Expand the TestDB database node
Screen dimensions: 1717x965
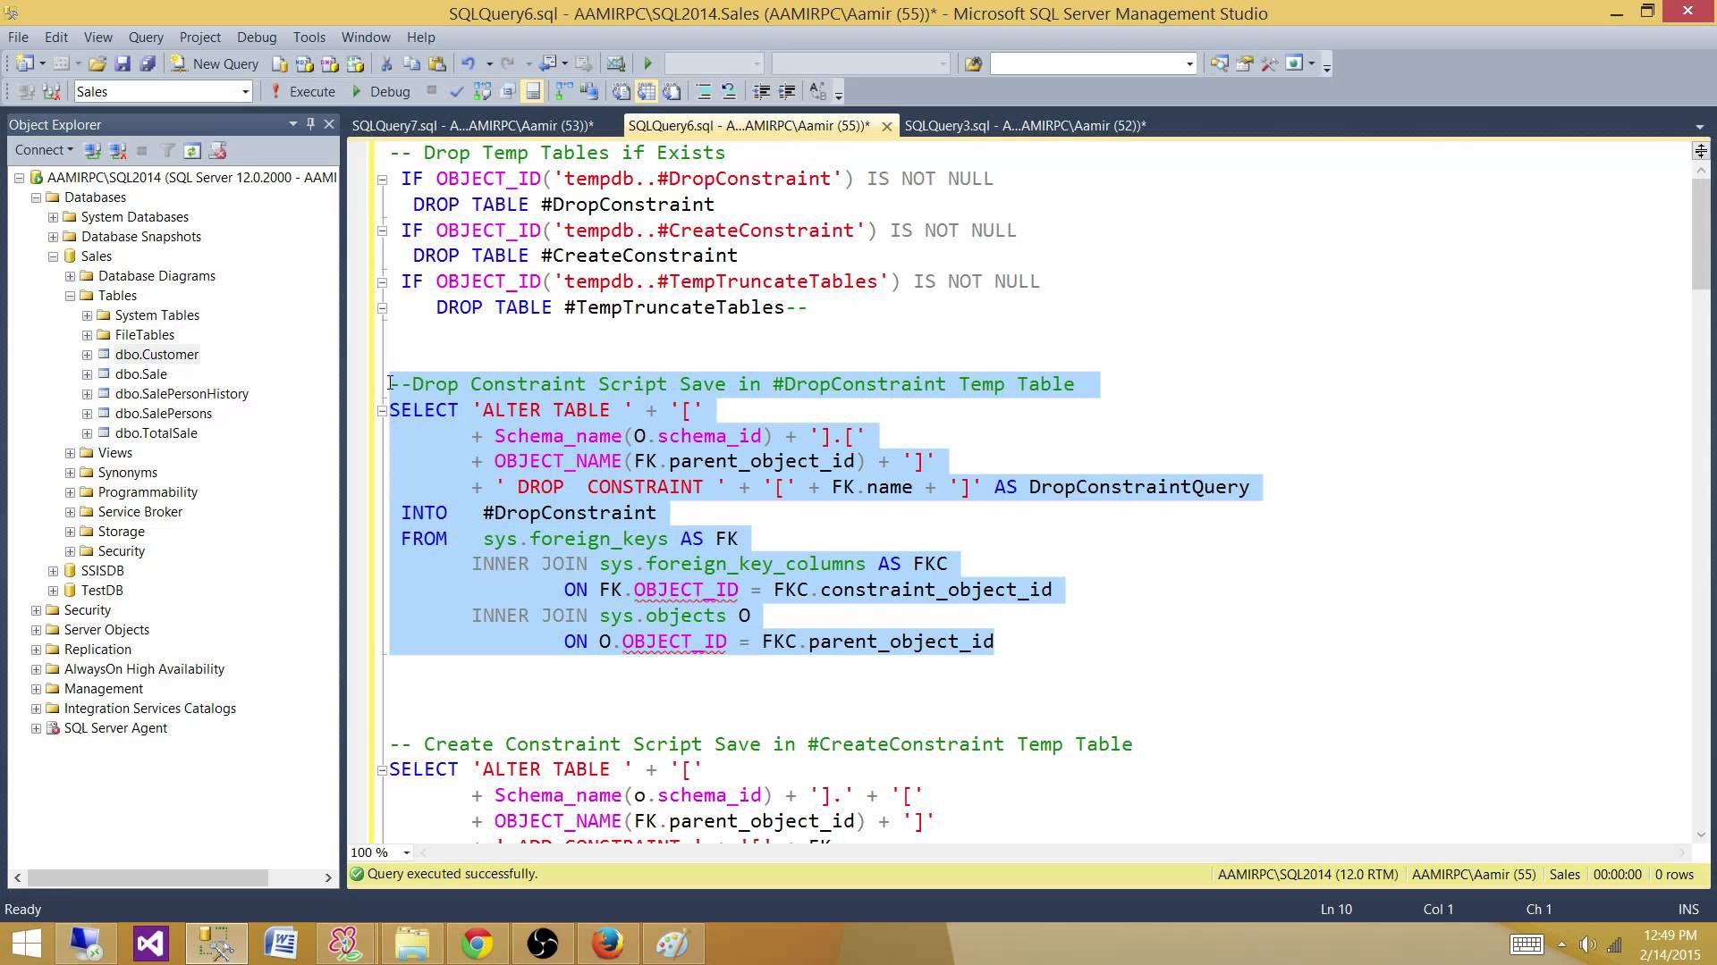(53, 591)
